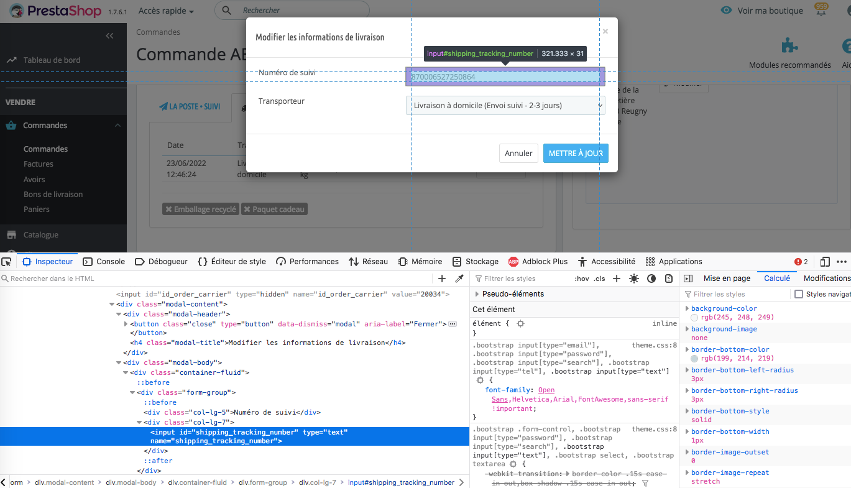The width and height of the screenshot is (851, 488).
Task: Enable the Styles navigateur checkbox
Action: point(799,294)
